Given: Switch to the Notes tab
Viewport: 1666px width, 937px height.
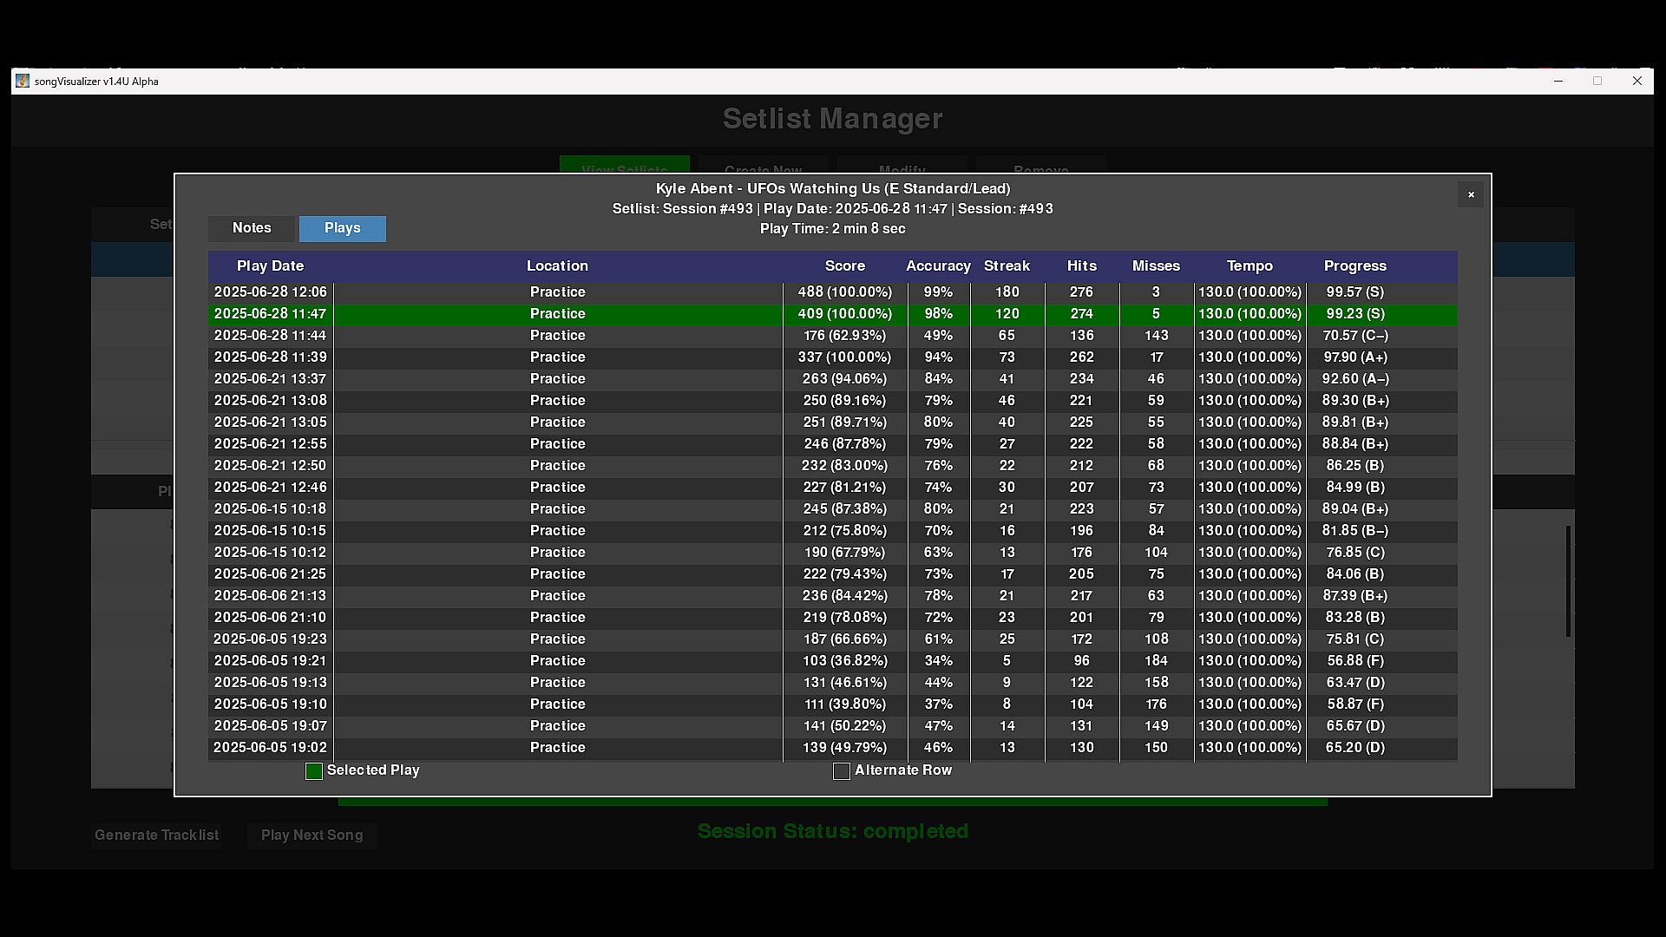Looking at the screenshot, I should pyautogui.click(x=252, y=228).
